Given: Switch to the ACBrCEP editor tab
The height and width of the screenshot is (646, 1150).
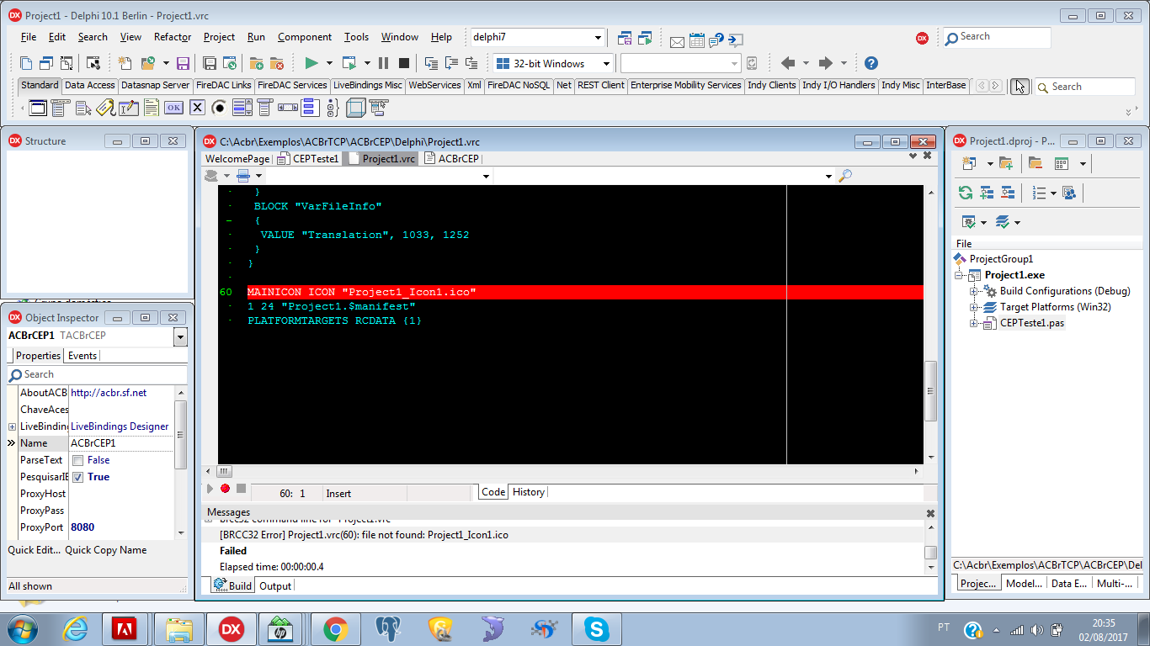Looking at the screenshot, I should 452,158.
